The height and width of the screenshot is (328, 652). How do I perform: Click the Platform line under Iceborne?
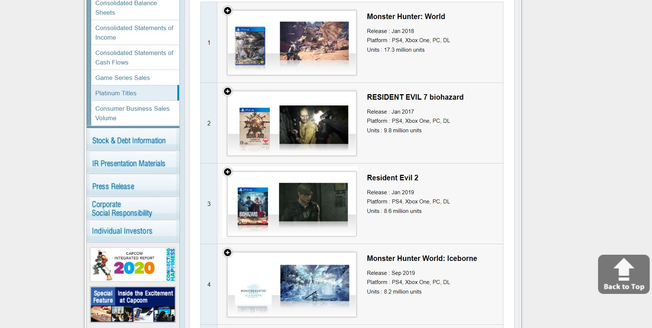click(408, 282)
